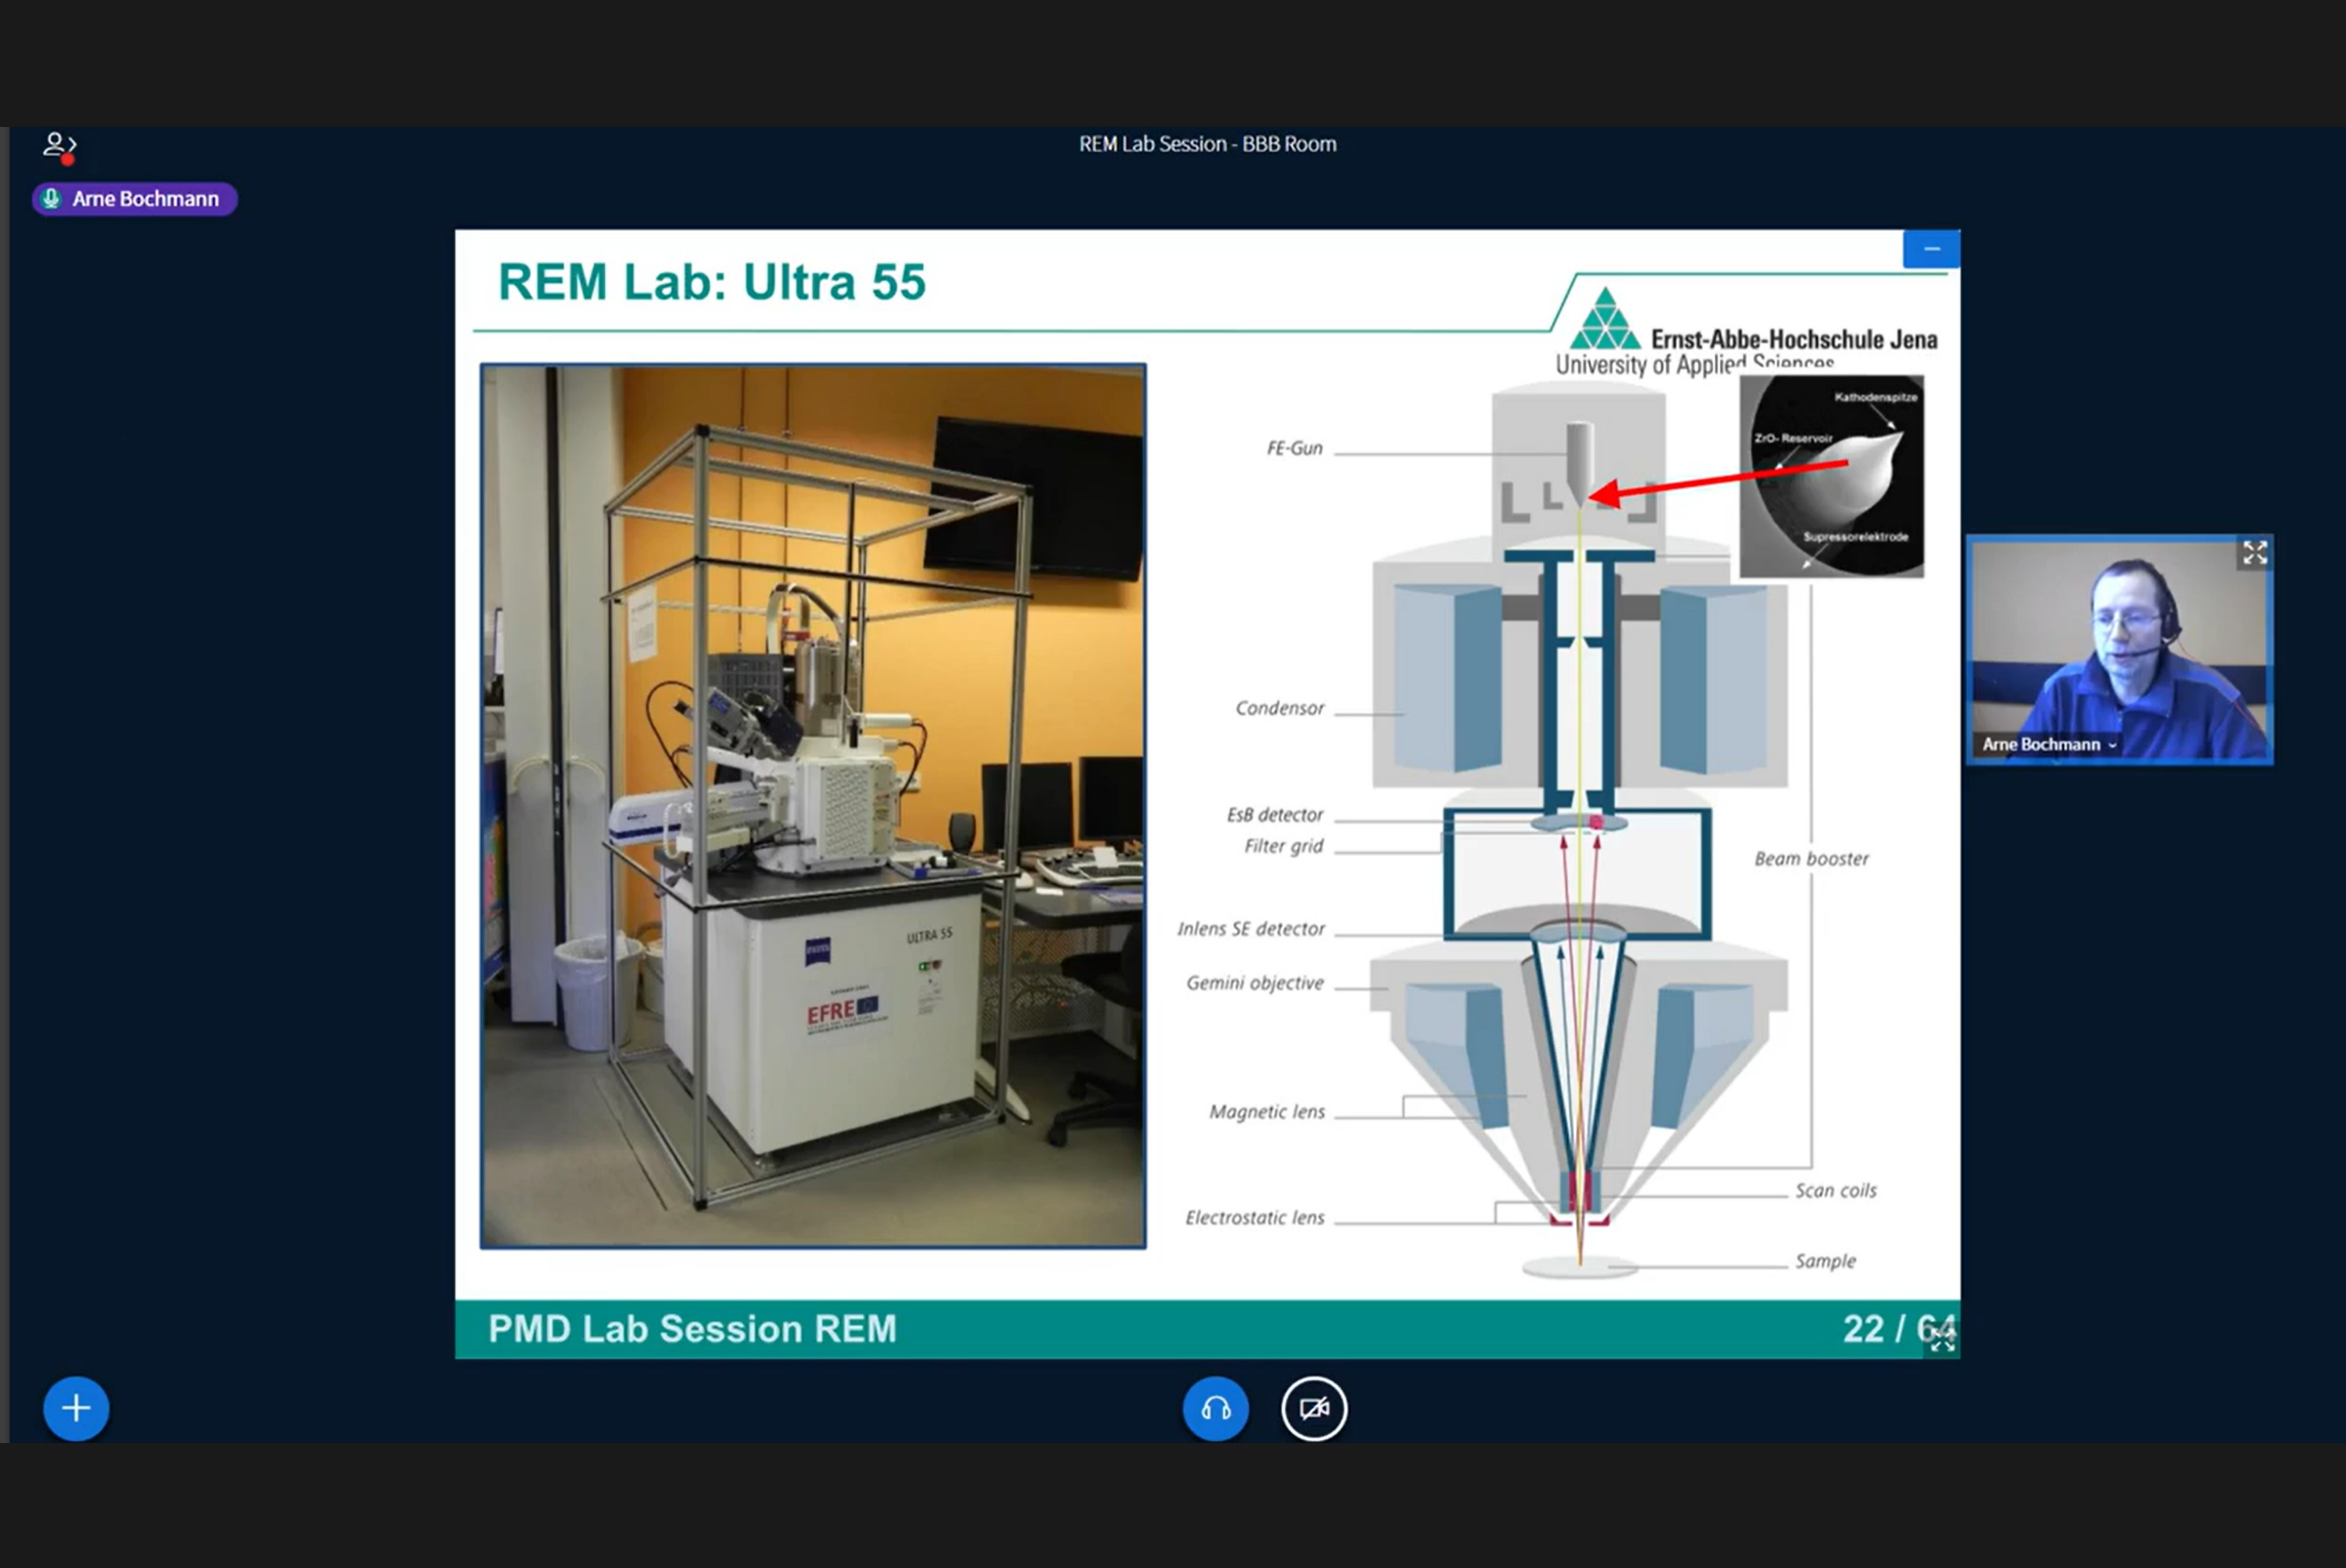Click the cathode tip micrograph inset image
2346x1568 pixels.
(1831, 476)
